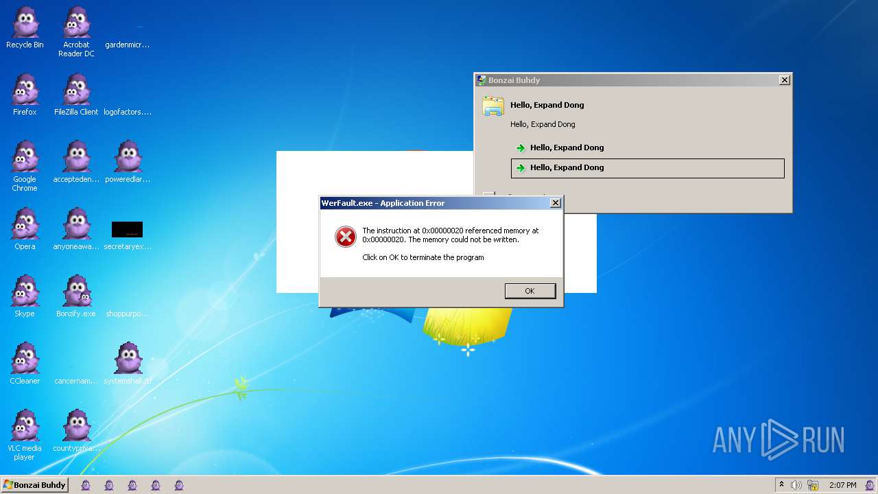Select the Bonzify.exe desktop icon
The image size is (878, 494).
[x=76, y=296]
